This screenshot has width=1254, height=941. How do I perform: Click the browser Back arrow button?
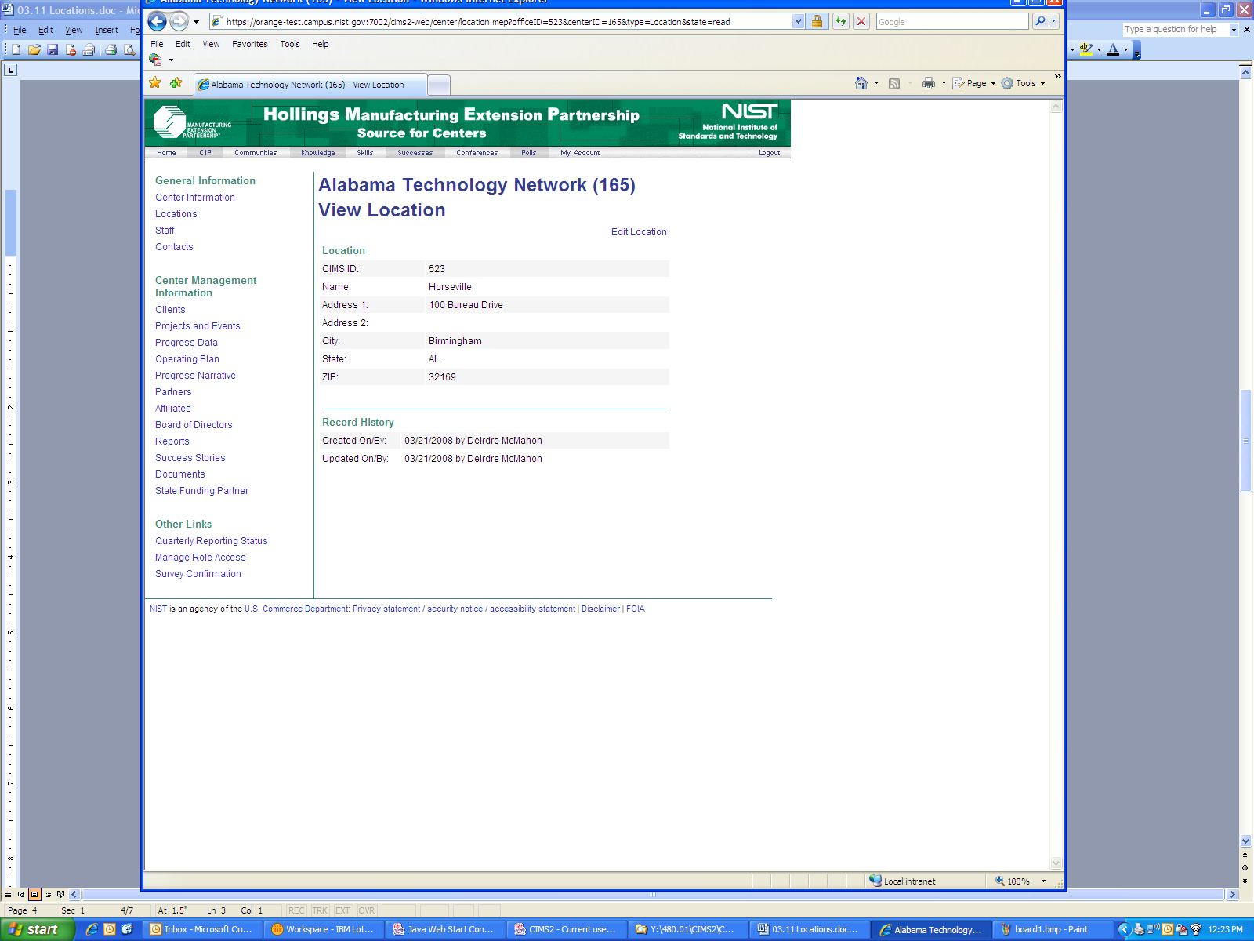tap(157, 22)
